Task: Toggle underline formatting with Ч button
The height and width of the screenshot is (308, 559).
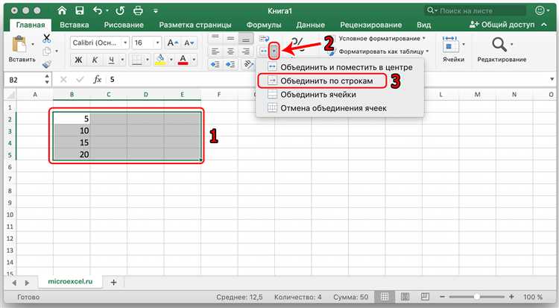Action: pyautogui.click(x=110, y=60)
